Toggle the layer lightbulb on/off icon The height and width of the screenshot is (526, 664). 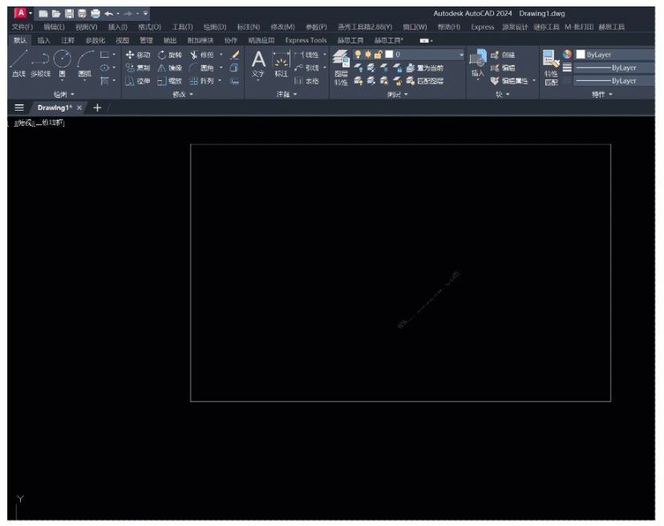(x=358, y=55)
